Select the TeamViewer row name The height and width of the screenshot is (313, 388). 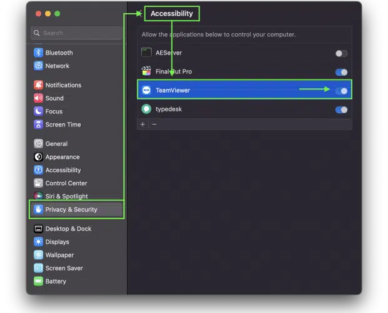click(x=173, y=90)
